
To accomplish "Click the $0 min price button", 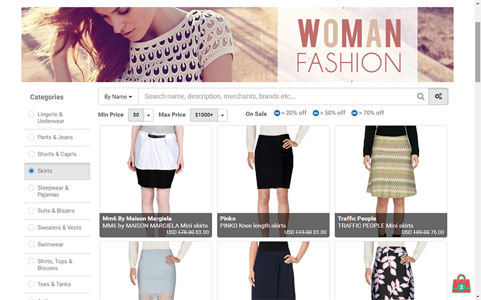I will point(136,115).
